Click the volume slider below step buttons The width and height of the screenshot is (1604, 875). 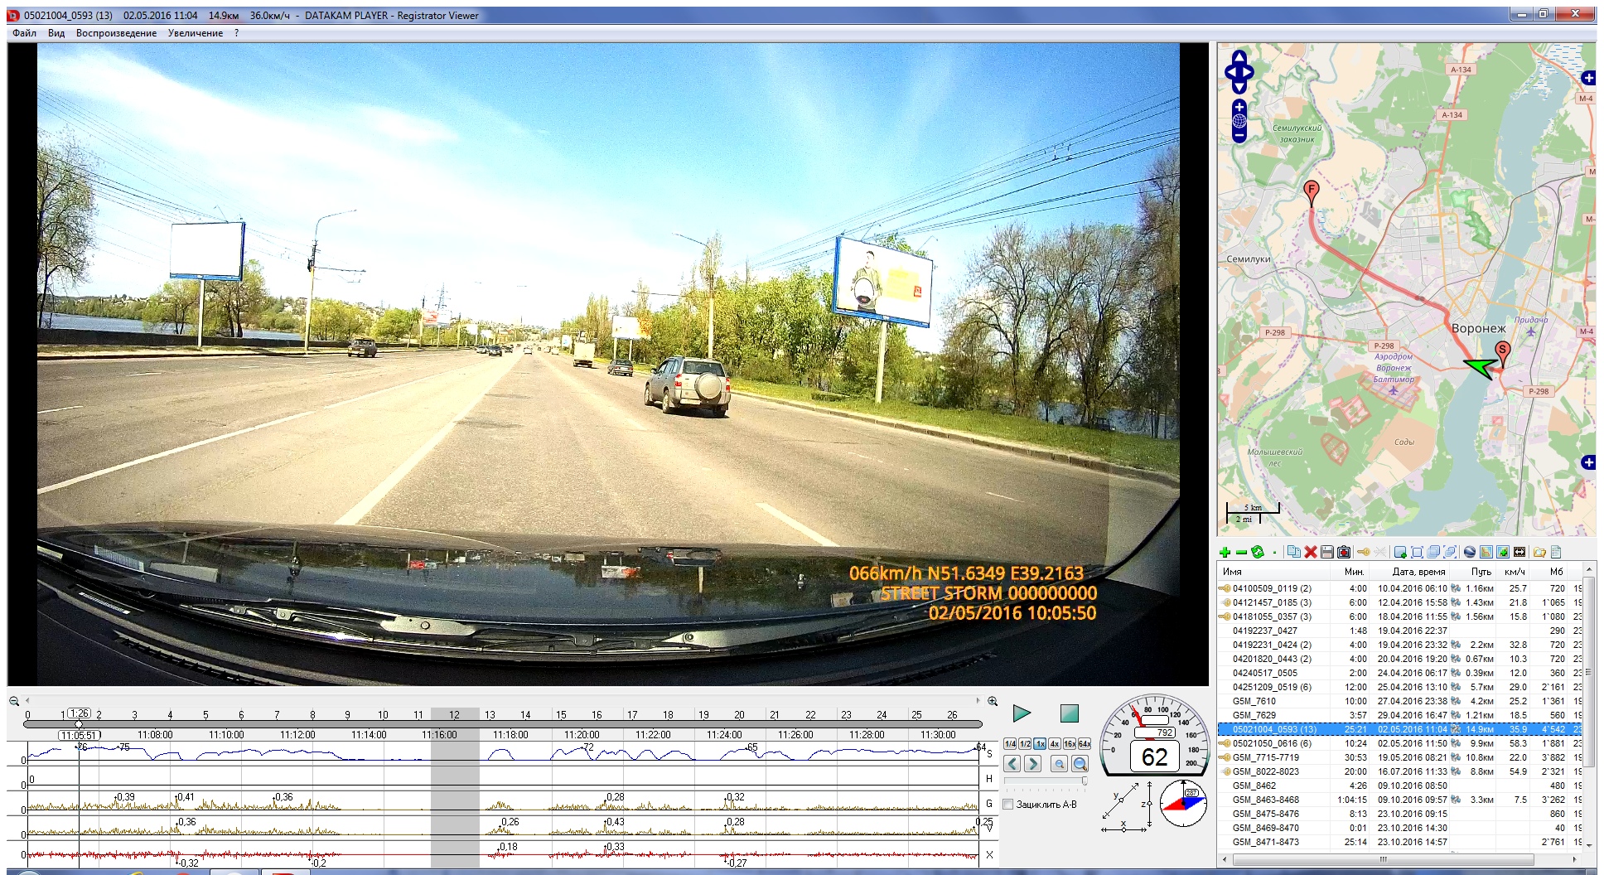pos(1046,781)
